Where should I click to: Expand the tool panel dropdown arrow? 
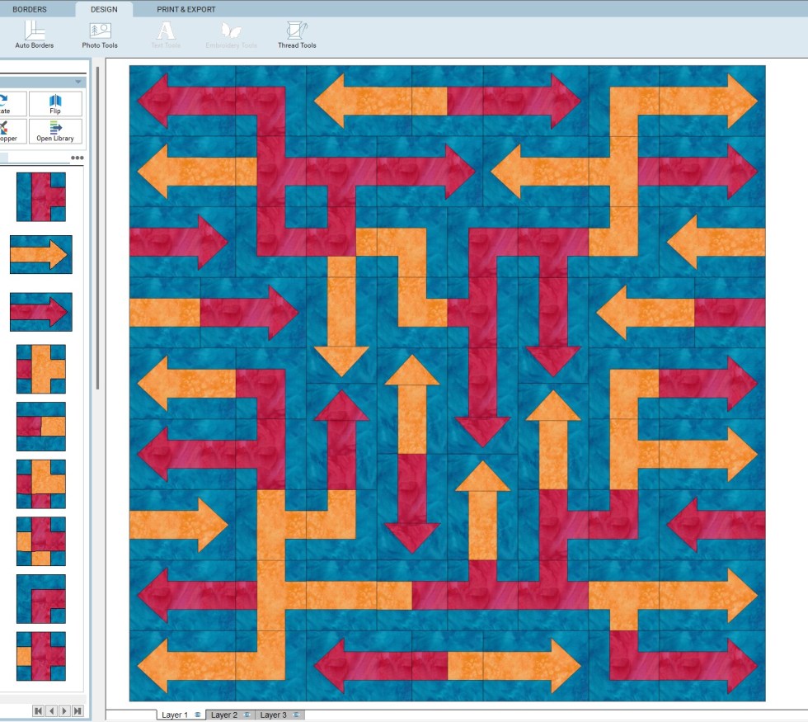(x=78, y=82)
